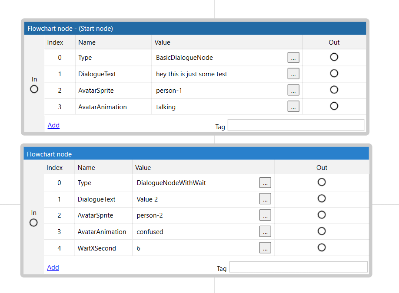Click the Out port for the DialogueNodeWithWait Type row
Screen dimensions: 399x293
[x=322, y=182]
